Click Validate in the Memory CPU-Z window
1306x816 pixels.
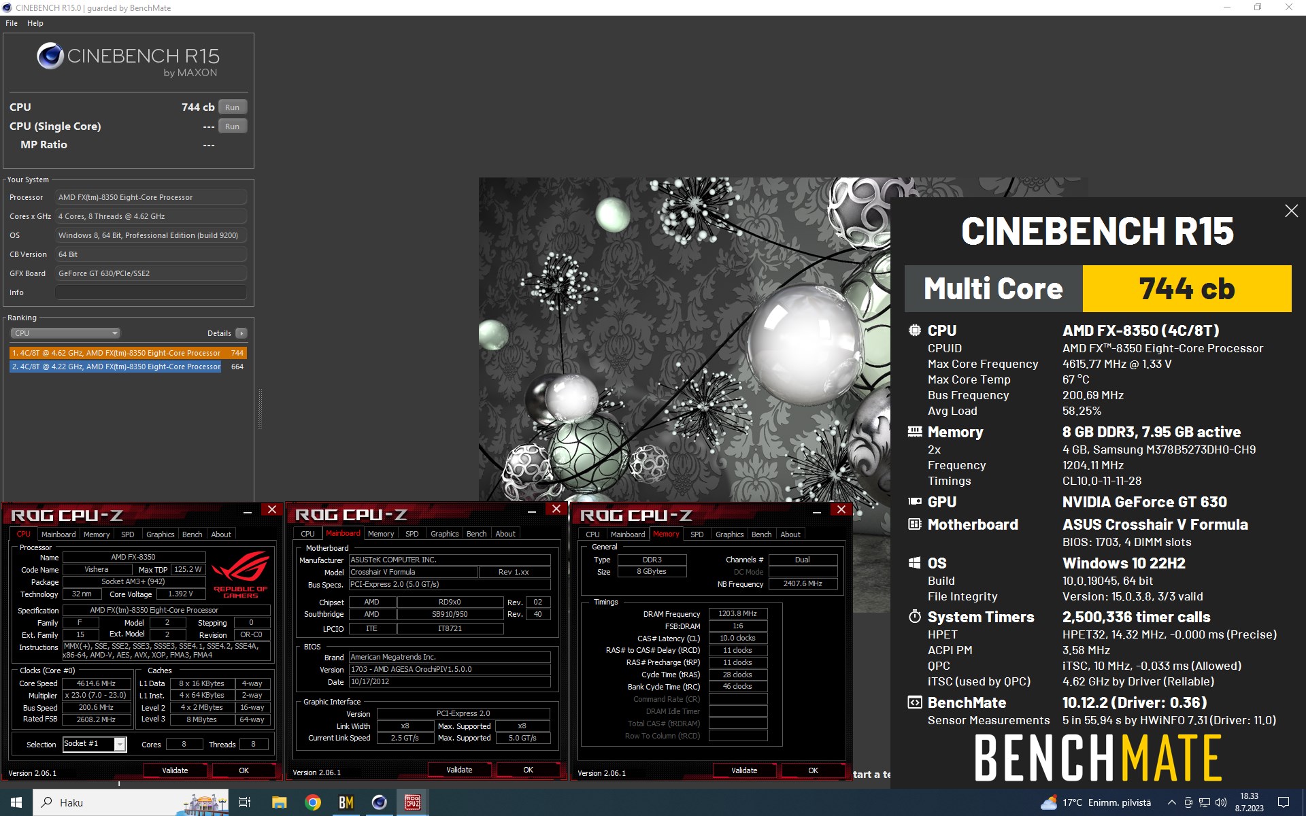pyautogui.click(x=744, y=770)
